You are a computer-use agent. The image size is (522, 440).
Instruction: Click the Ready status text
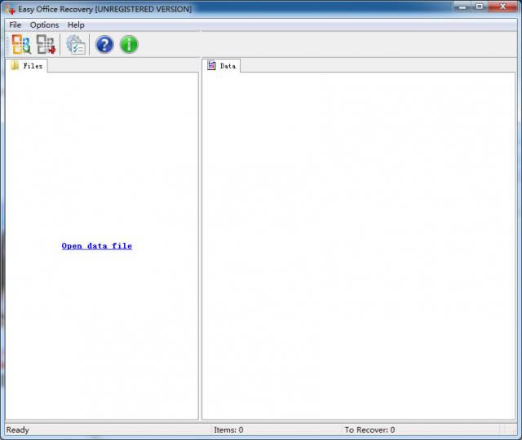click(18, 429)
